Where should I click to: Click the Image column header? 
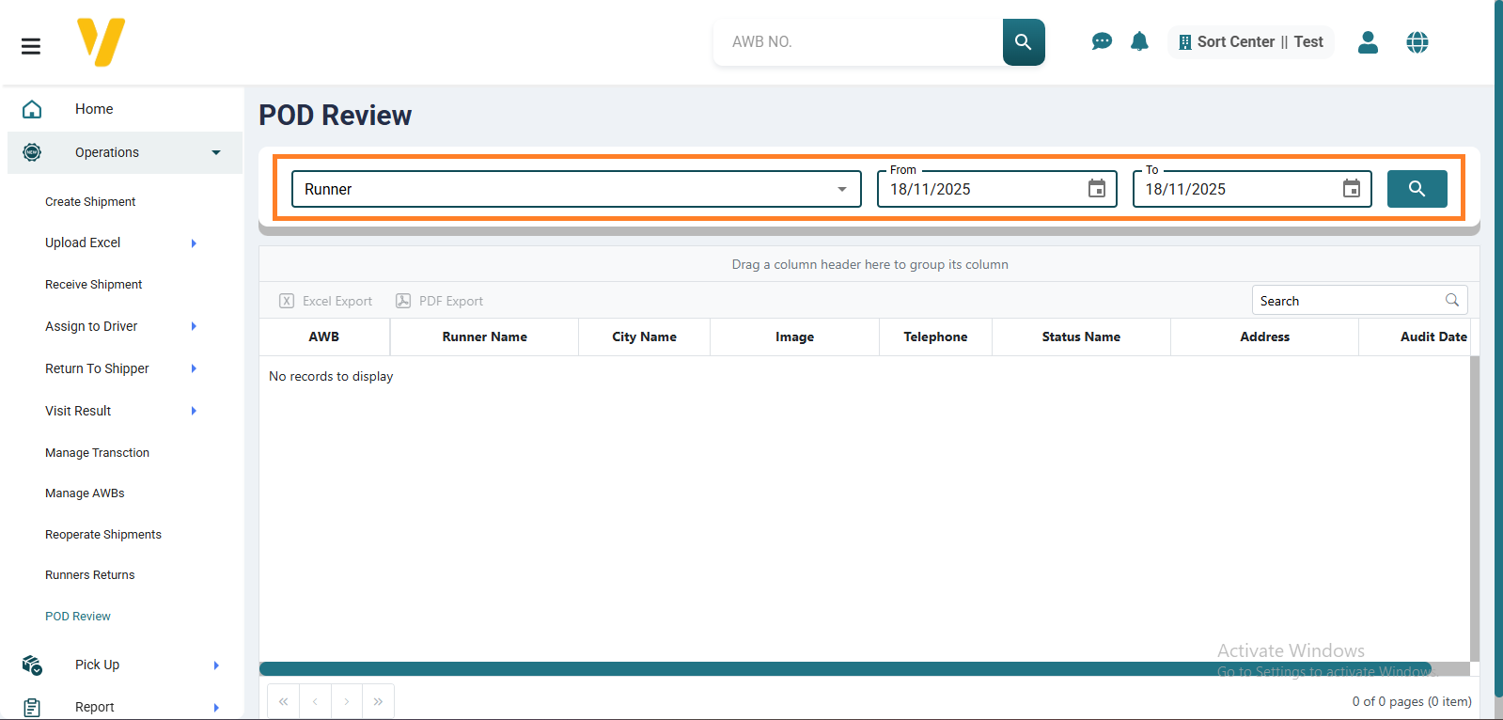[x=795, y=337]
